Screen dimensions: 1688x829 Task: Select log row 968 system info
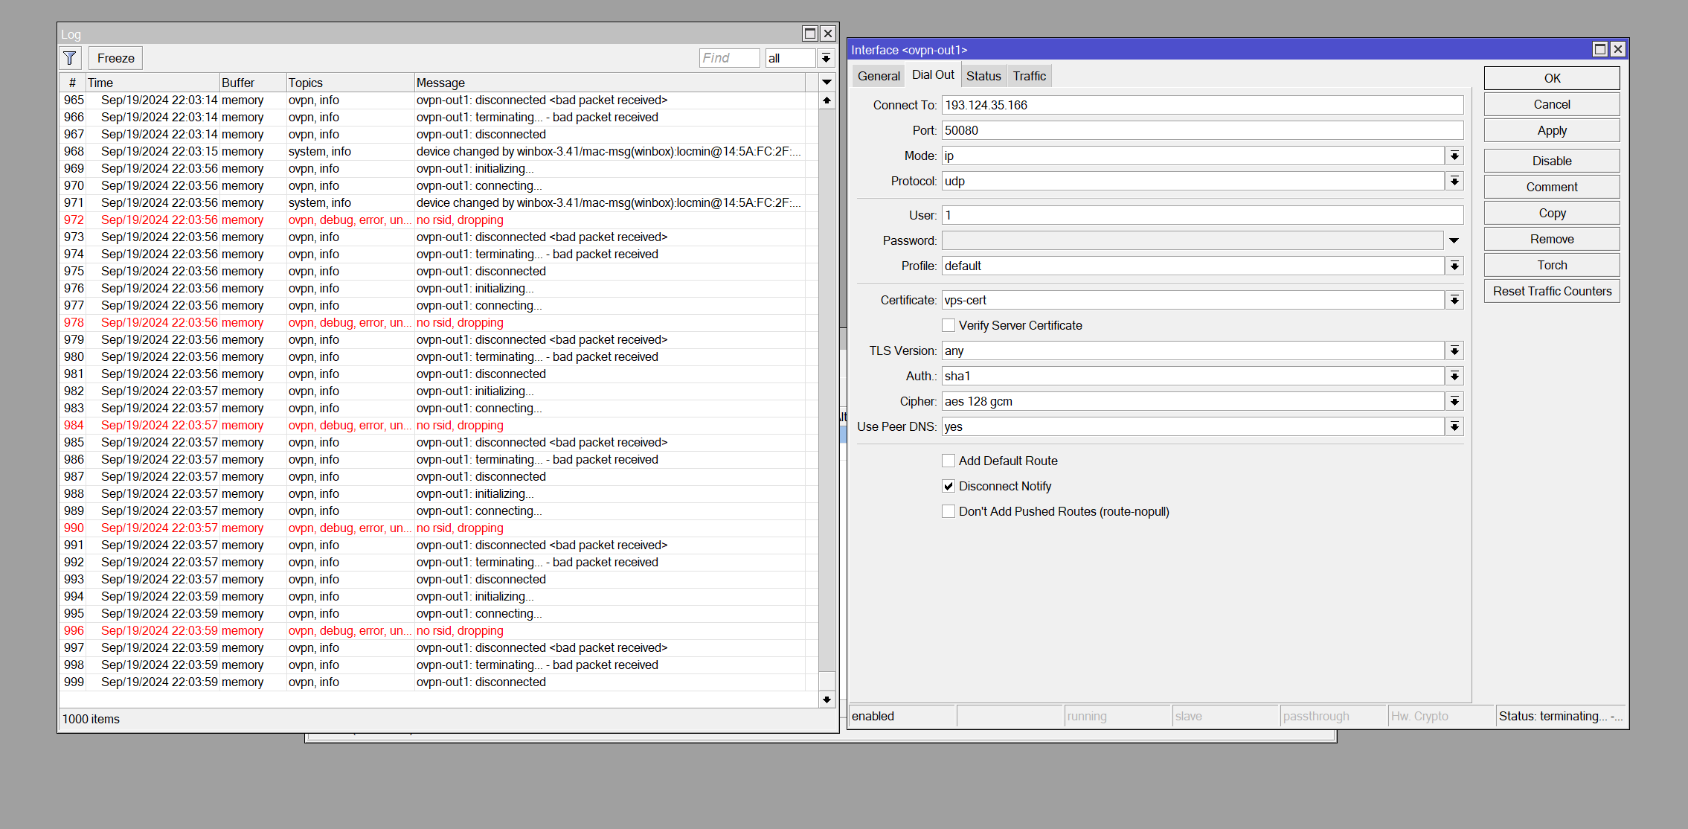point(439,152)
